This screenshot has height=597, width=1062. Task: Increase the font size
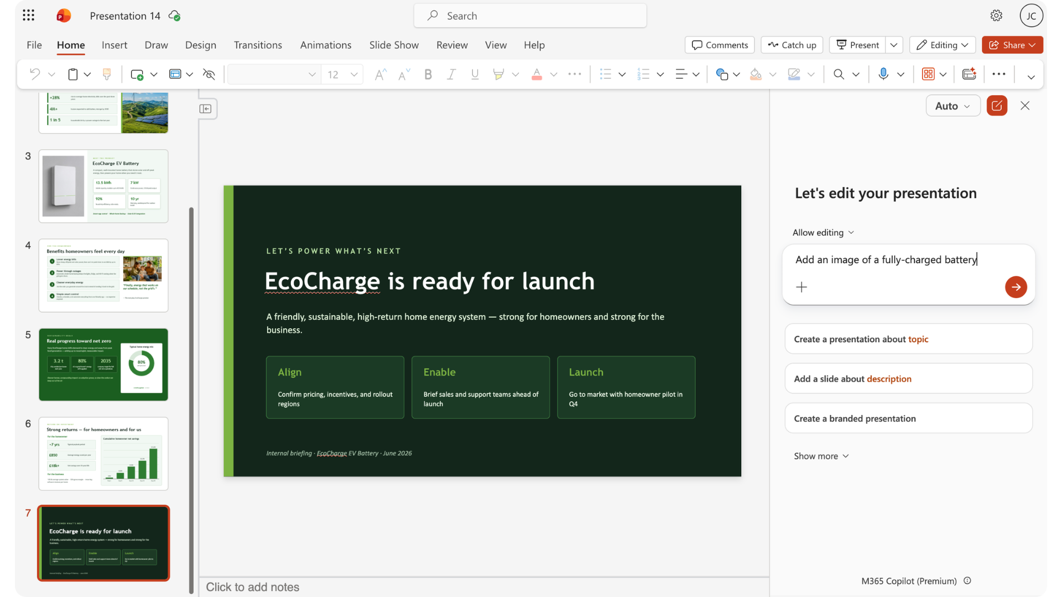pos(381,74)
